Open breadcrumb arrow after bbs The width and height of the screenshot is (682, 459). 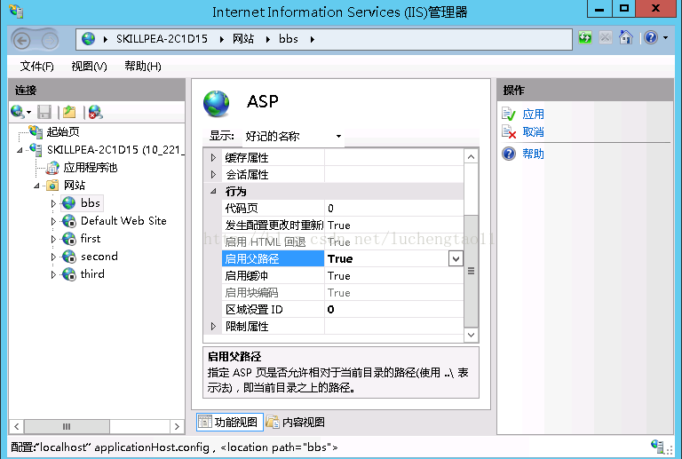point(313,39)
